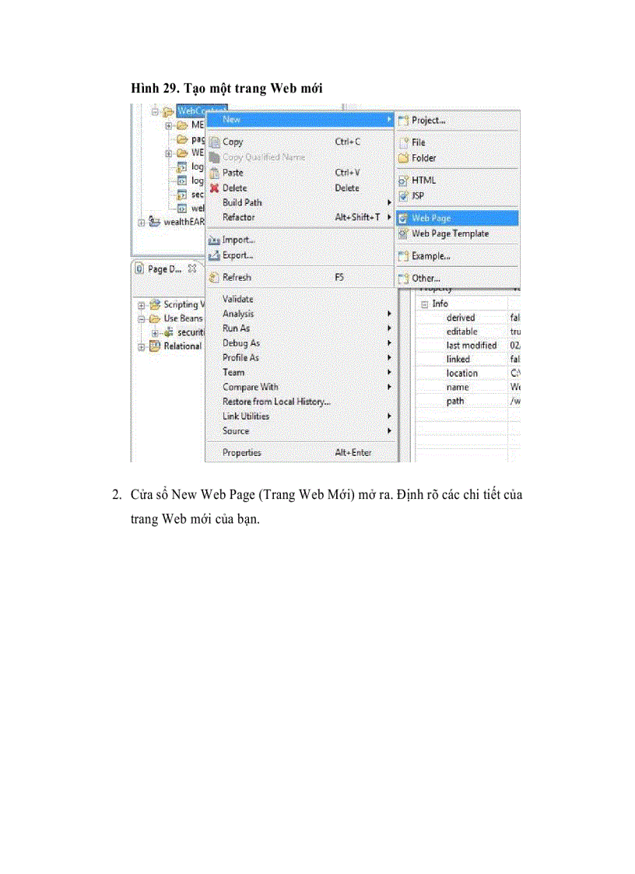
Task: Click the Import icon
Action: [213, 240]
